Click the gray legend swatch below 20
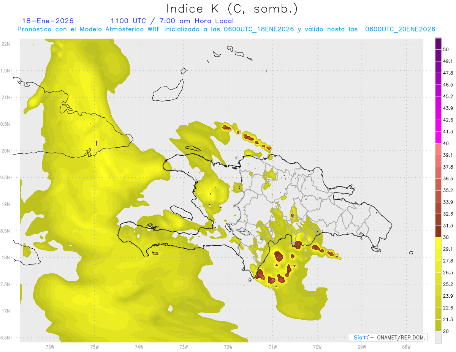Screen dimensions: 456x352 439,337
